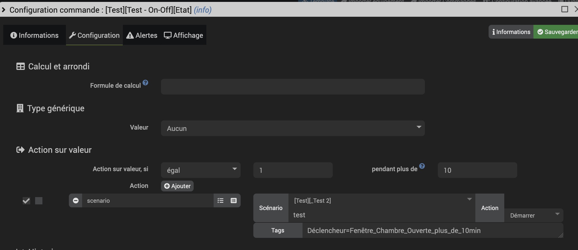Toggle the empty square checkbox beside scenario
Screen dimensions: 578x250
point(39,201)
